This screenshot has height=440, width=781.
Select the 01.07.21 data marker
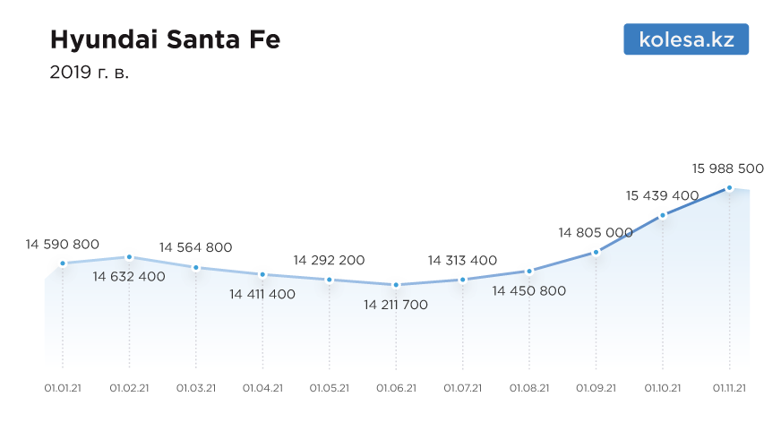pyautogui.click(x=463, y=280)
